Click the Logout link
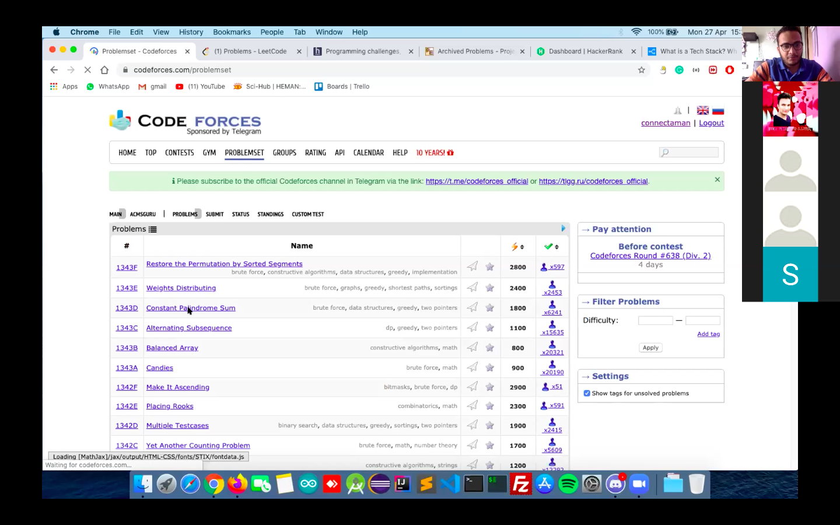This screenshot has height=525, width=840. tap(712, 123)
